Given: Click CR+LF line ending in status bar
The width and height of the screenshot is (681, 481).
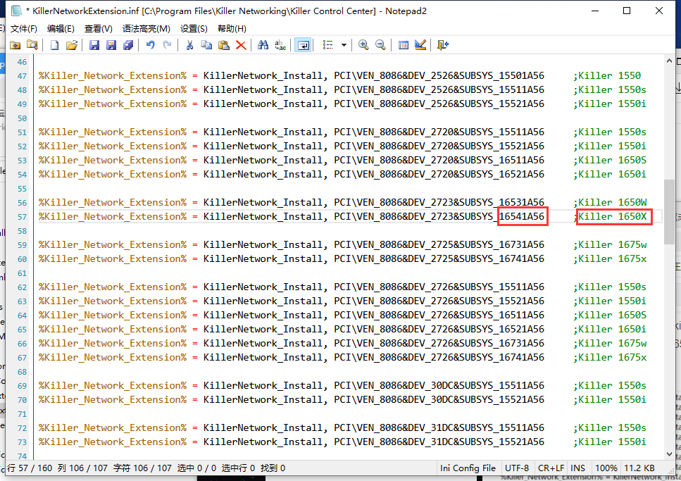Looking at the screenshot, I should click(551, 468).
